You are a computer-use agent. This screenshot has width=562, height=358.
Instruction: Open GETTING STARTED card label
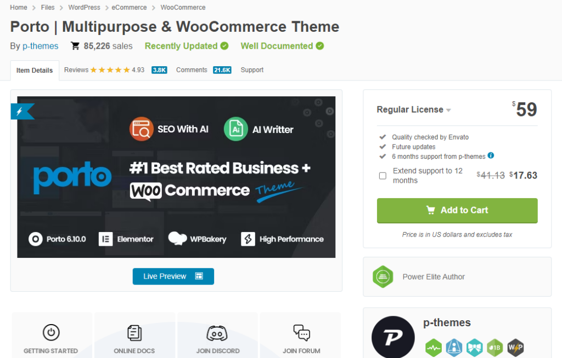tap(50, 351)
